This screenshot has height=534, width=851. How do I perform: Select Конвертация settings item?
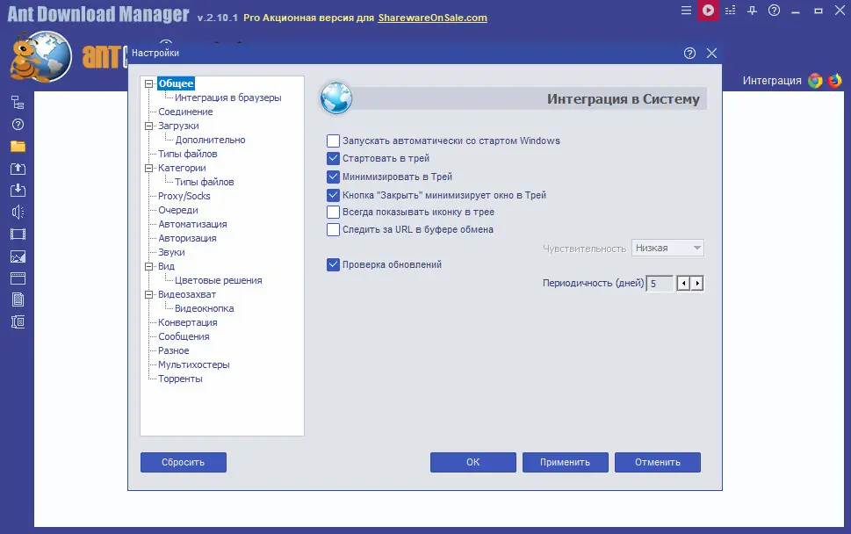coord(188,323)
